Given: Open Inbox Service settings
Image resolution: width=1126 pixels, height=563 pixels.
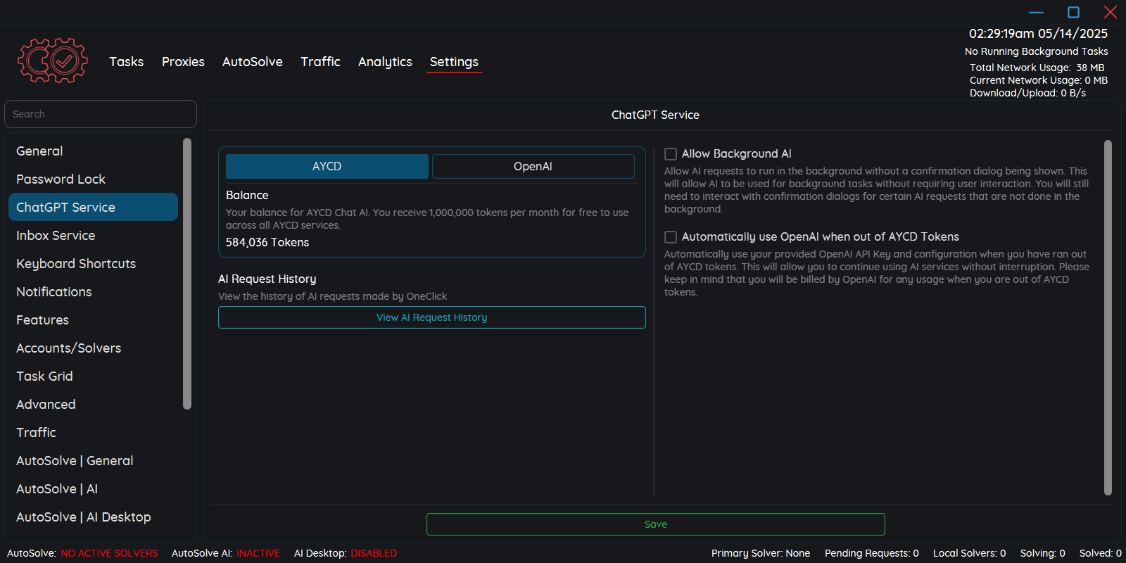Looking at the screenshot, I should coord(93,235).
